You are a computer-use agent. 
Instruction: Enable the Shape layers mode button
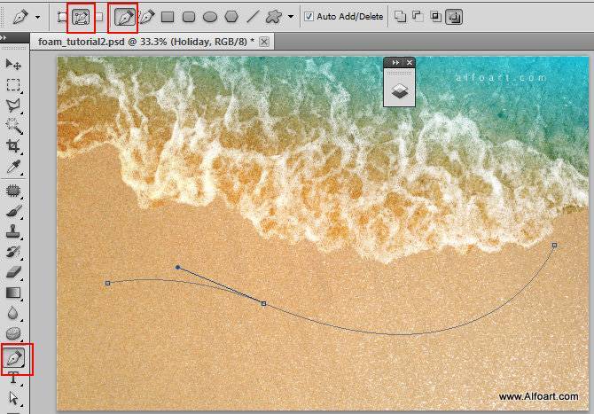61,16
